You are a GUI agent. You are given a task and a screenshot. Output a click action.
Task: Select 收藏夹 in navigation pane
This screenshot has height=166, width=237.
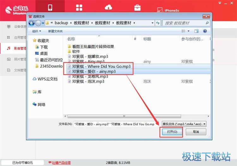(x=41, y=40)
